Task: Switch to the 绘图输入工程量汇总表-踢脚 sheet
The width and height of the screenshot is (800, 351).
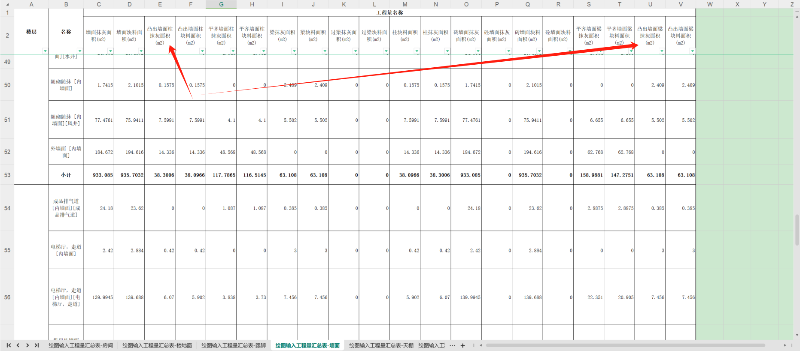Action: point(234,345)
